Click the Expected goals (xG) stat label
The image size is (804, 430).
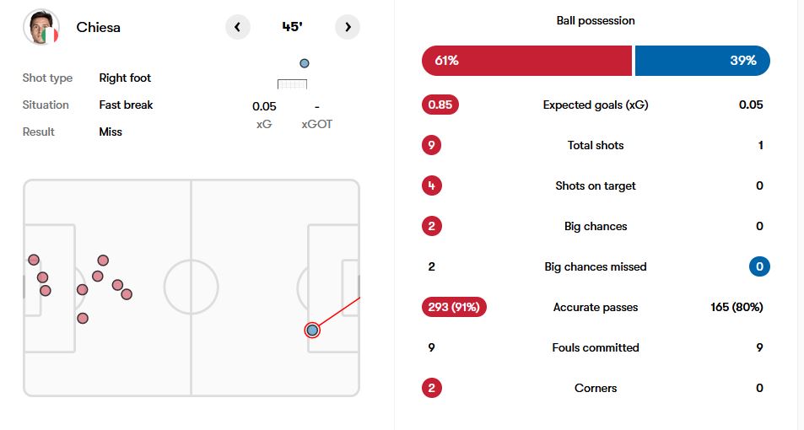(596, 105)
